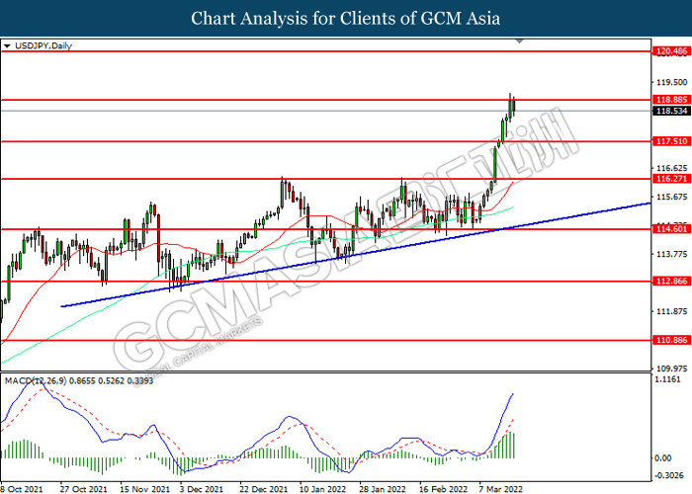The image size is (692, 494).
Task: Click the 3 Dec 2021 date label
Action: click(x=202, y=489)
